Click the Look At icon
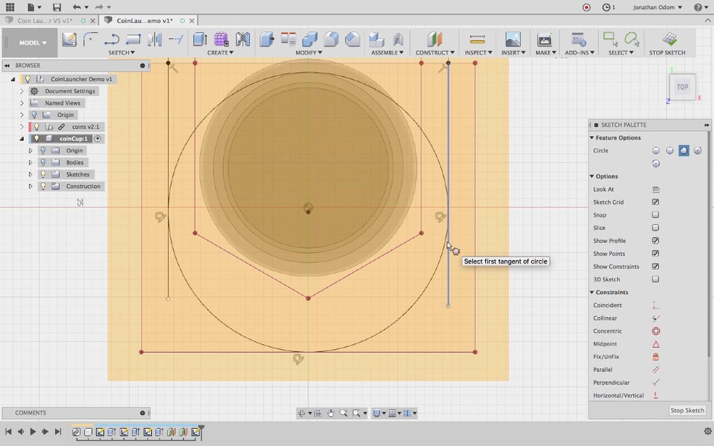The width and height of the screenshot is (714, 446). (655, 190)
